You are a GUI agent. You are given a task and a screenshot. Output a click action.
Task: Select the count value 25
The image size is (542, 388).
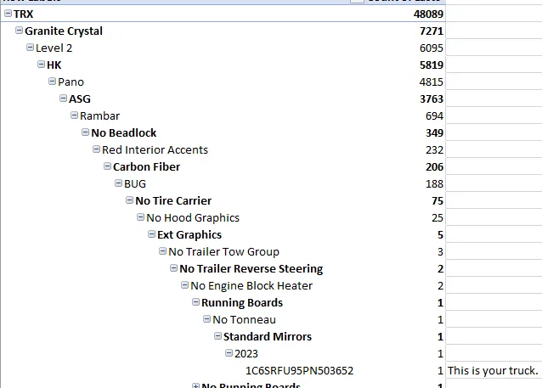pyautogui.click(x=438, y=217)
